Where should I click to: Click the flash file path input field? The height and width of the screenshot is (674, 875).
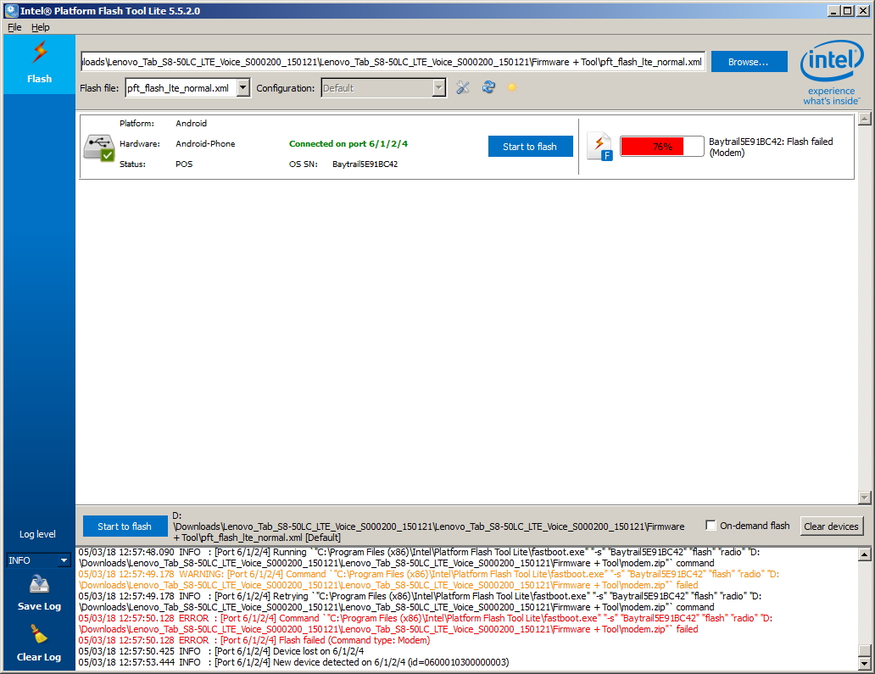point(393,62)
